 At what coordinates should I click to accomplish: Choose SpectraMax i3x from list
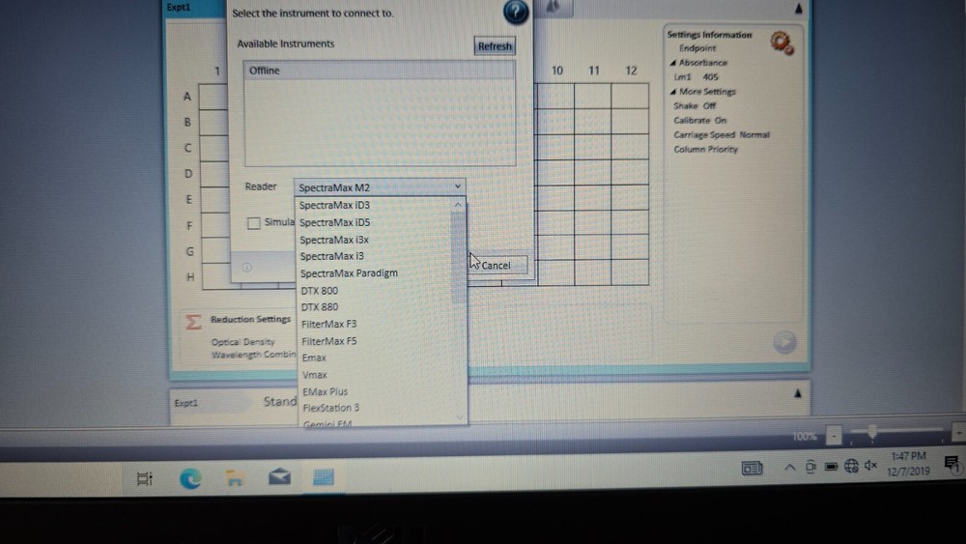334,240
